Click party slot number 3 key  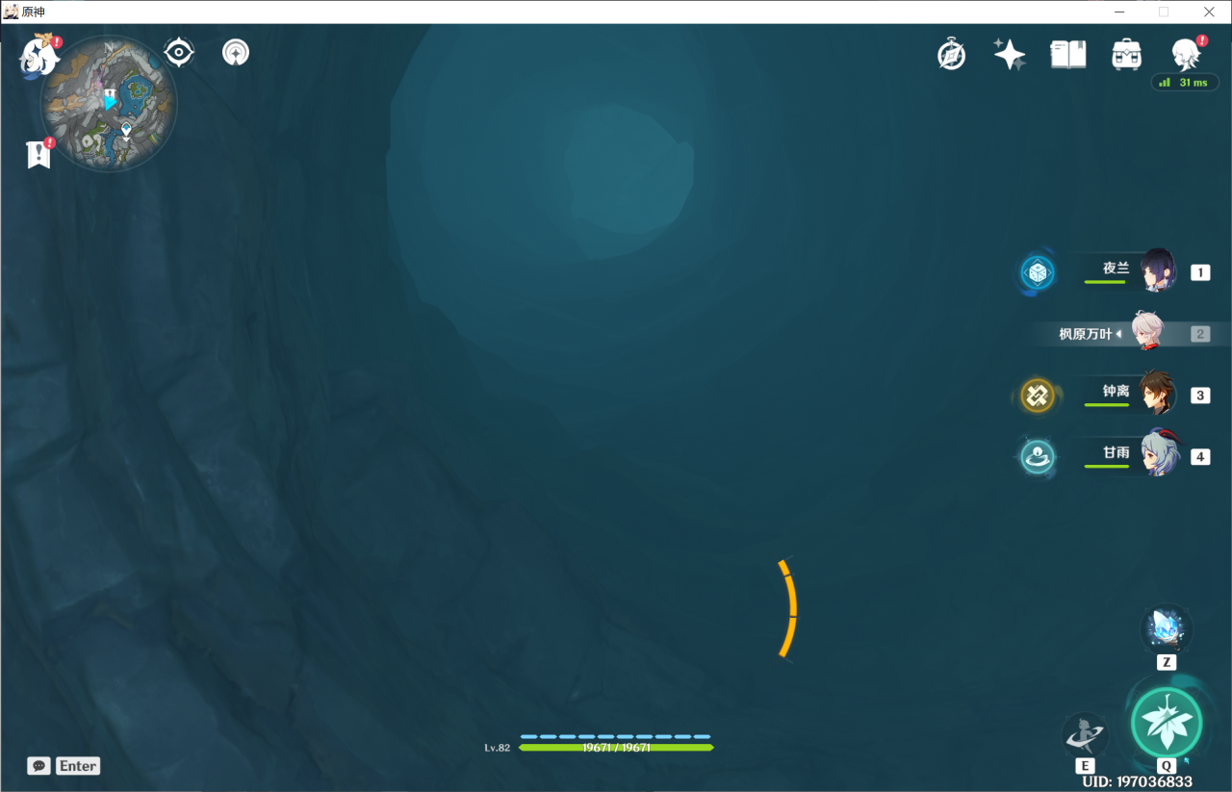(x=1200, y=396)
